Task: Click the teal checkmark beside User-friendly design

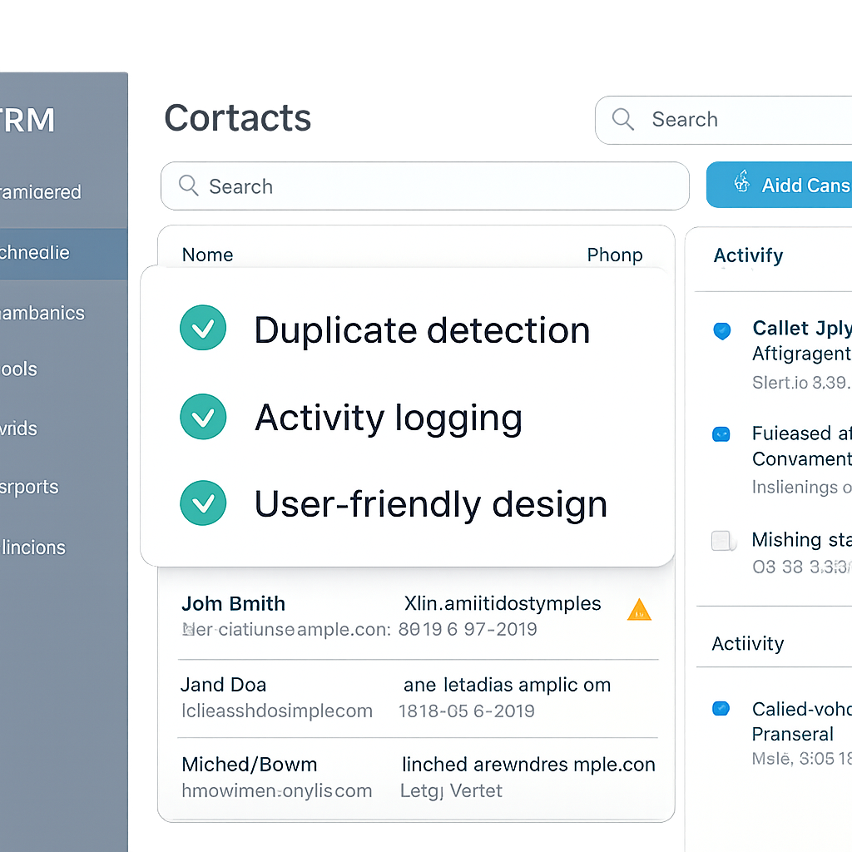Action: pos(203,503)
